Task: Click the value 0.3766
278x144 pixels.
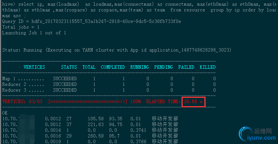Action: (138, 141)
